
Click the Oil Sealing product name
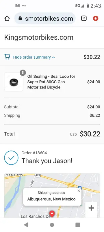pyautogui.click(x=51, y=82)
